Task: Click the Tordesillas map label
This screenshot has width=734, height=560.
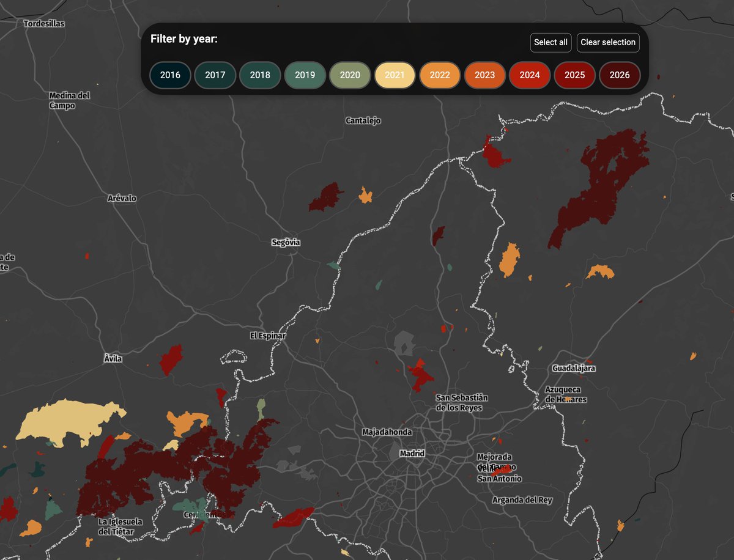Action: pyautogui.click(x=44, y=24)
